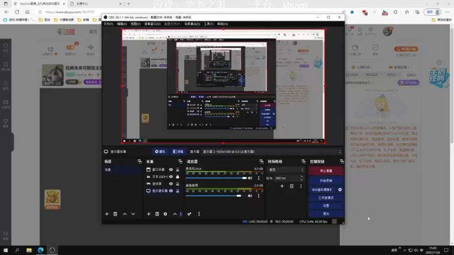Click the 启动虚拟摄像机 button
The height and width of the screenshot is (255, 454).
point(322,190)
